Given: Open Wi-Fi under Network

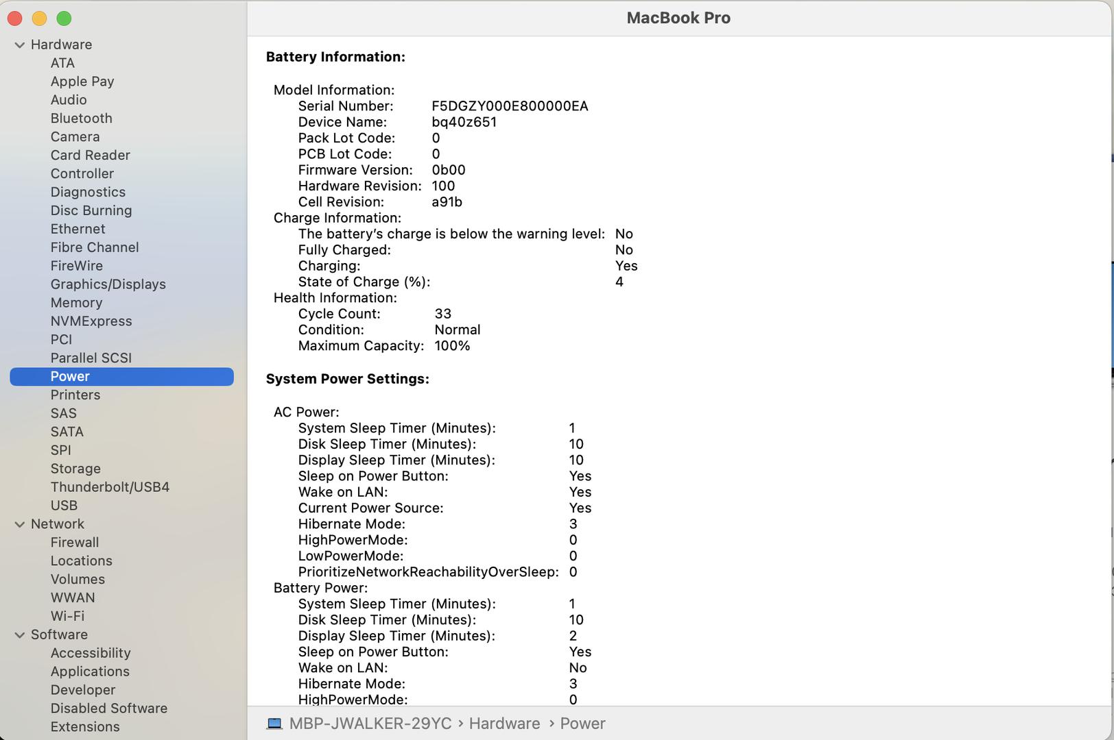Looking at the screenshot, I should click(x=67, y=617).
